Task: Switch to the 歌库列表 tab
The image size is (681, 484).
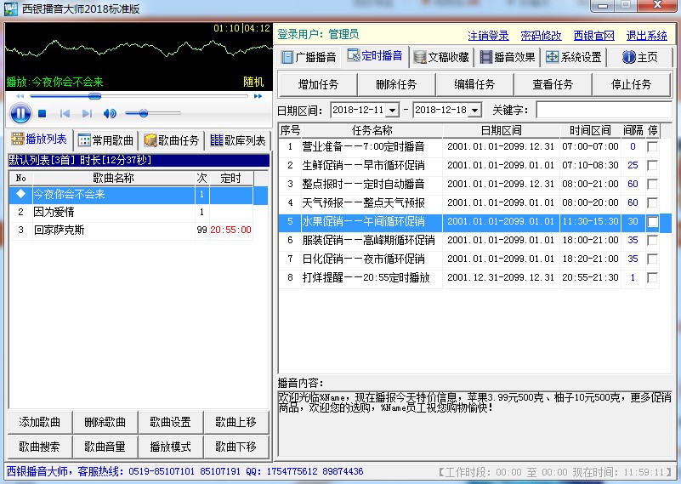Action: click(238, 140)
